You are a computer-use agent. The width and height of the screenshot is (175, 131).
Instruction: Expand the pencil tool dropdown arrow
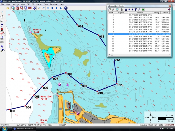pos(5,50)
